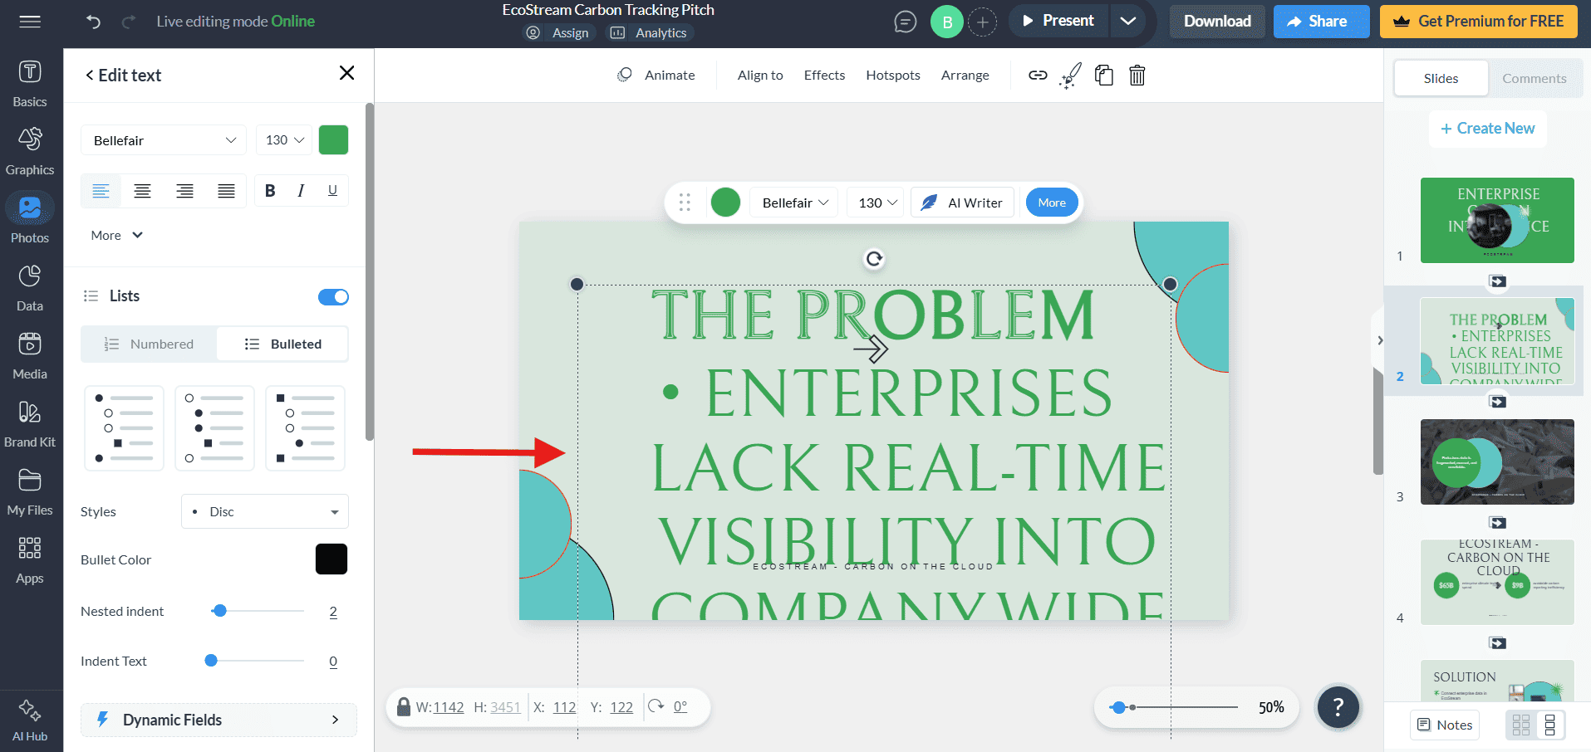Open the Media sidebar panel
The image size is (1591, 752).
point(30,355)
